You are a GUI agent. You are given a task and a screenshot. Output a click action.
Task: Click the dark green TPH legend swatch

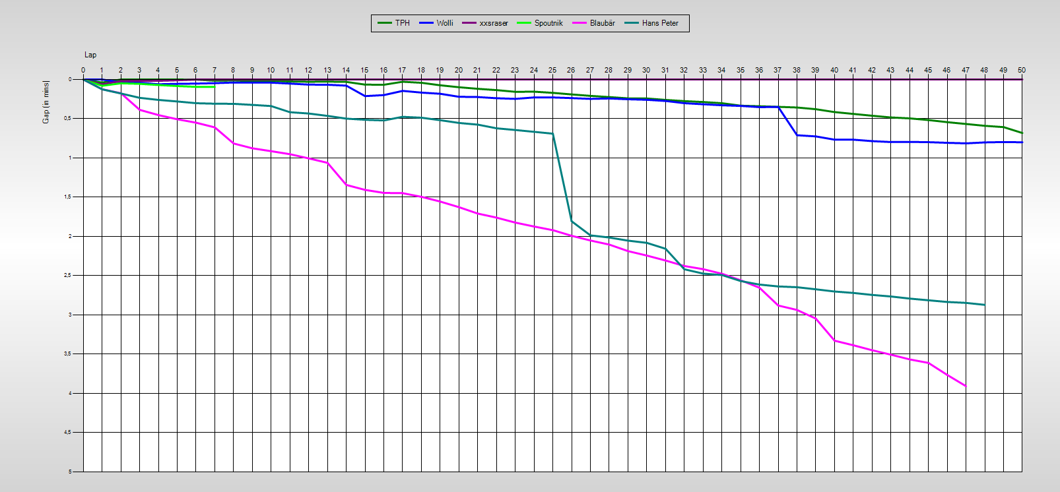385,23
